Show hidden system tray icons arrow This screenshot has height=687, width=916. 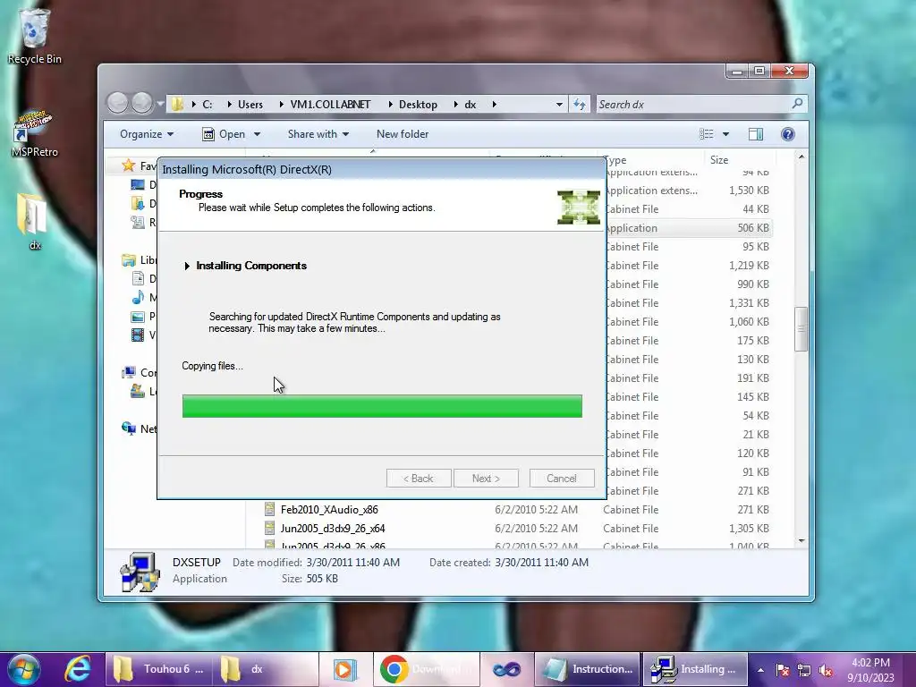click(760, 670)
